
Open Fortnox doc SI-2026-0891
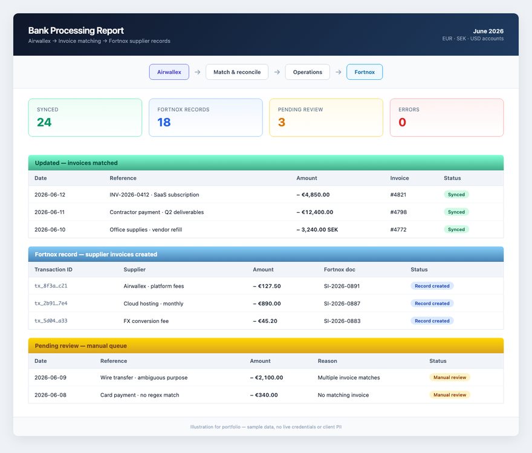tap(342, 287)
